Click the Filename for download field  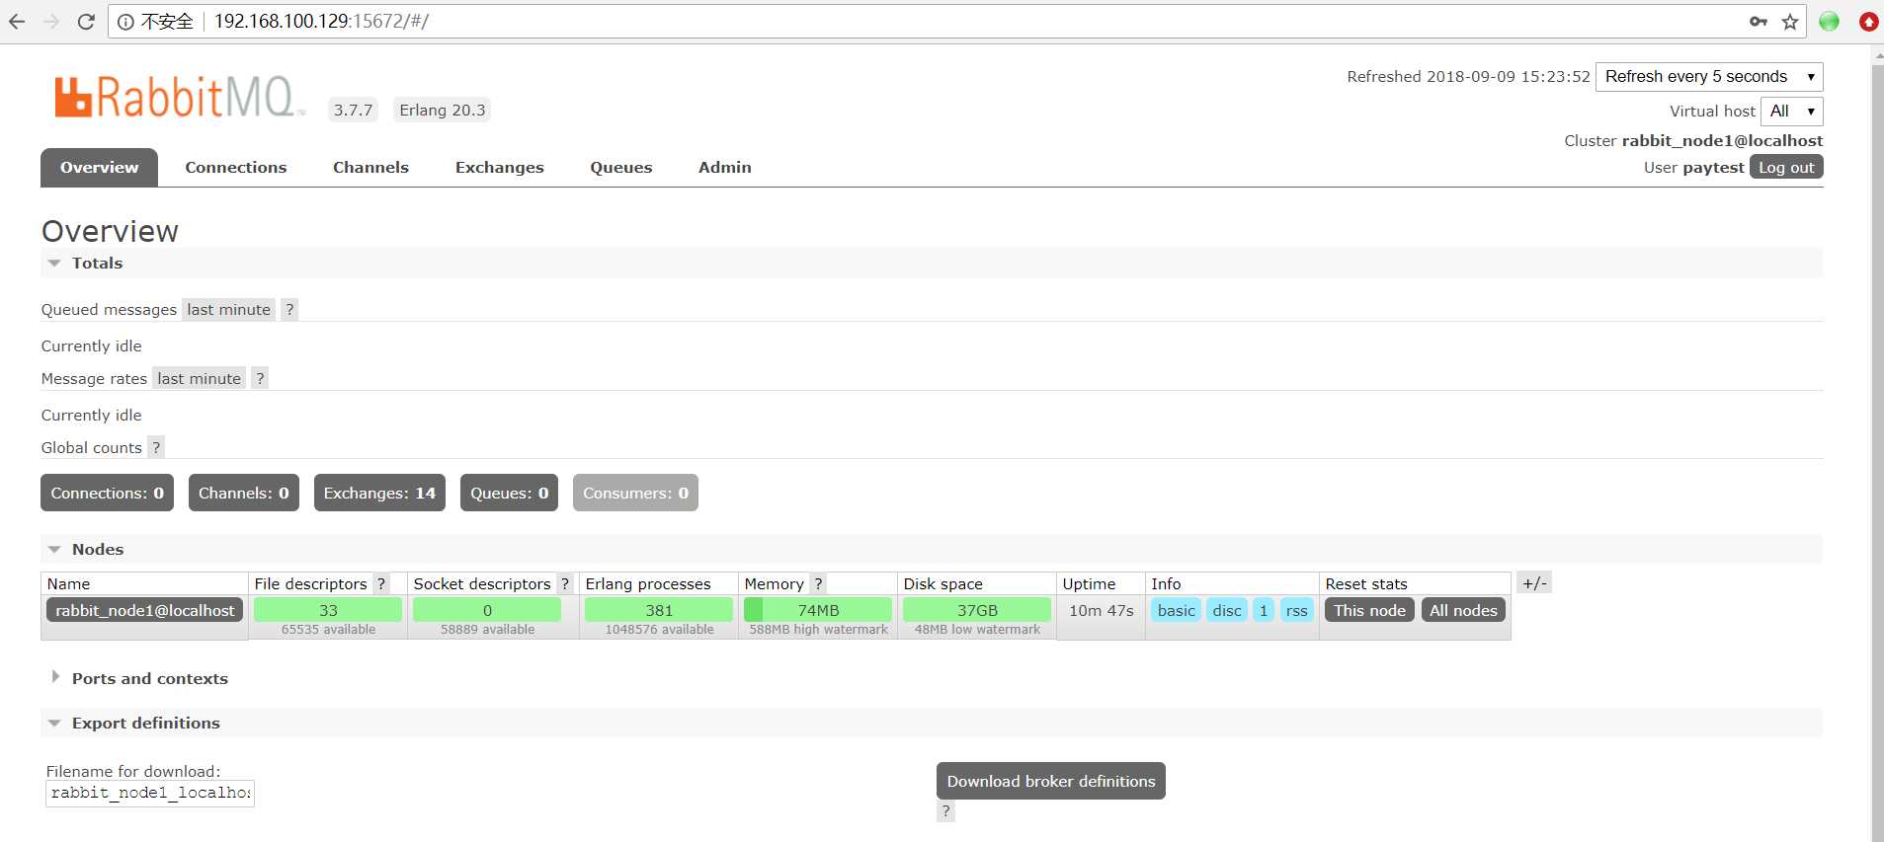150,794
